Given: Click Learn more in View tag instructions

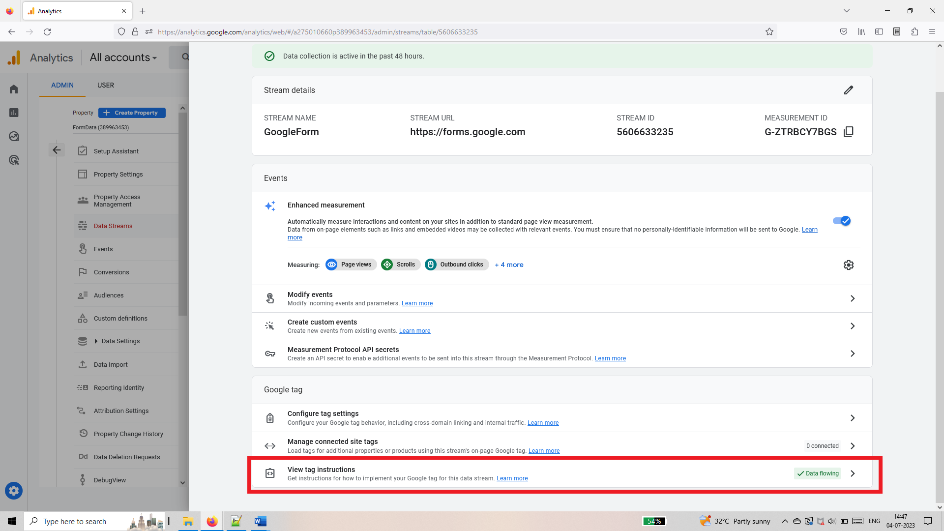Looking at the screenshot, I should point(512,478).
